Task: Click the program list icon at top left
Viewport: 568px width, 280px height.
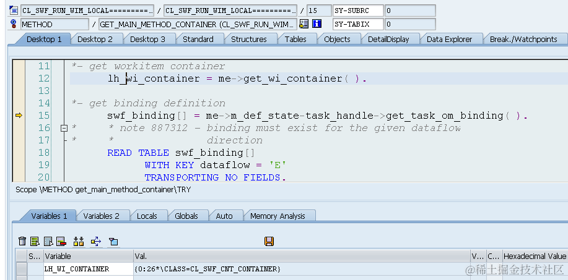Action: pos(14,11)
